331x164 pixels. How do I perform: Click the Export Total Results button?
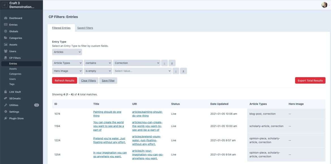coord(310,80)
